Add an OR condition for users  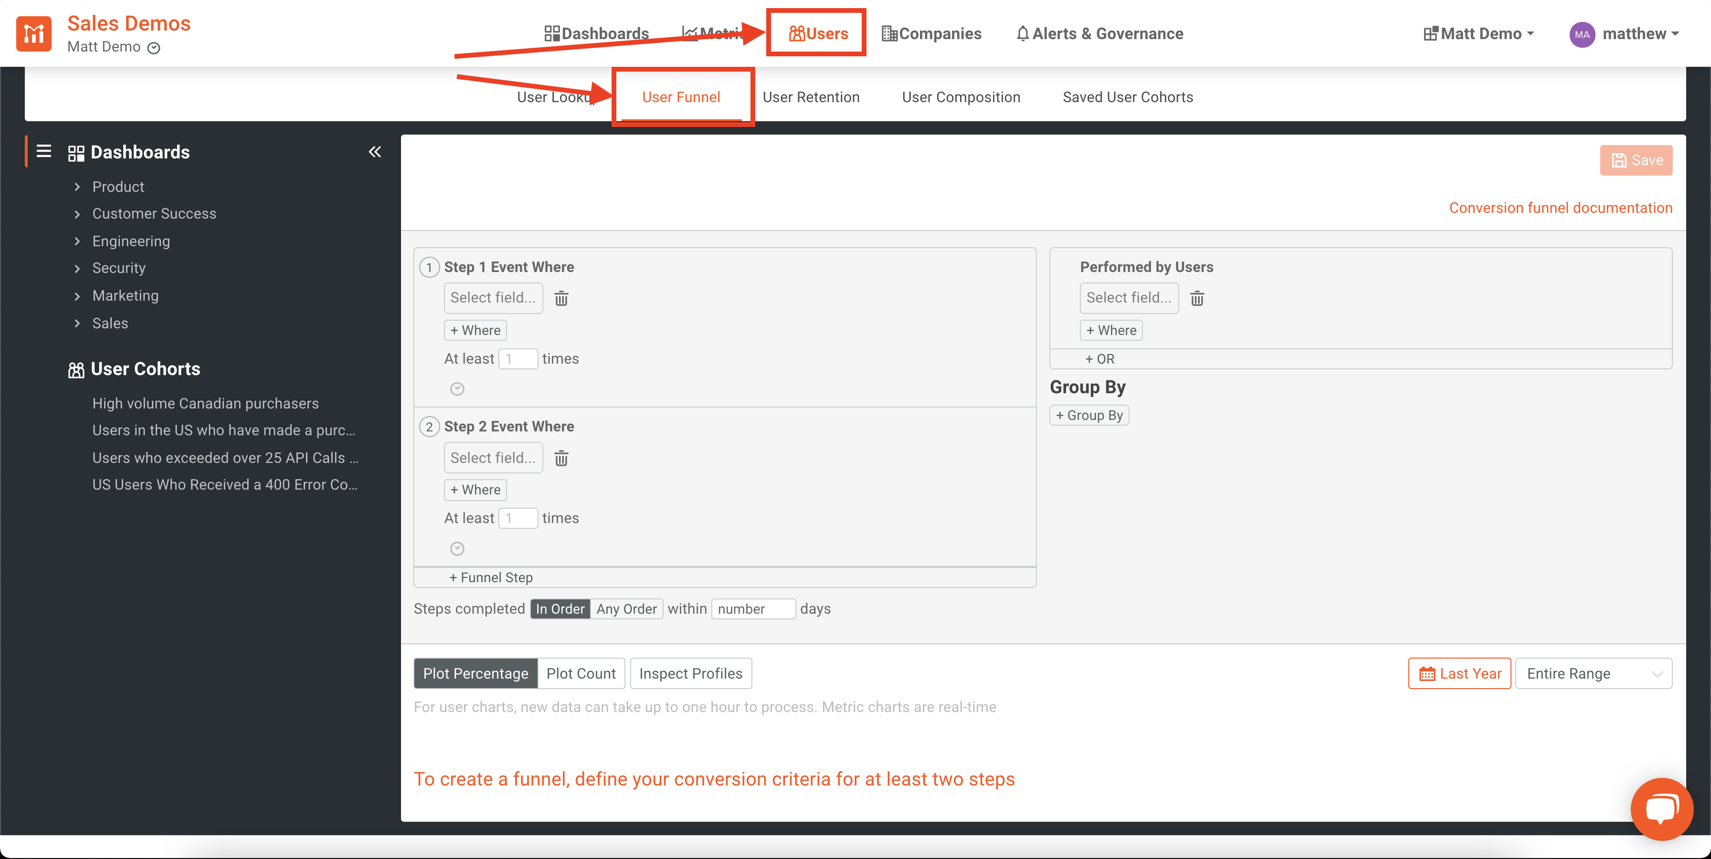click(1100, 358)
